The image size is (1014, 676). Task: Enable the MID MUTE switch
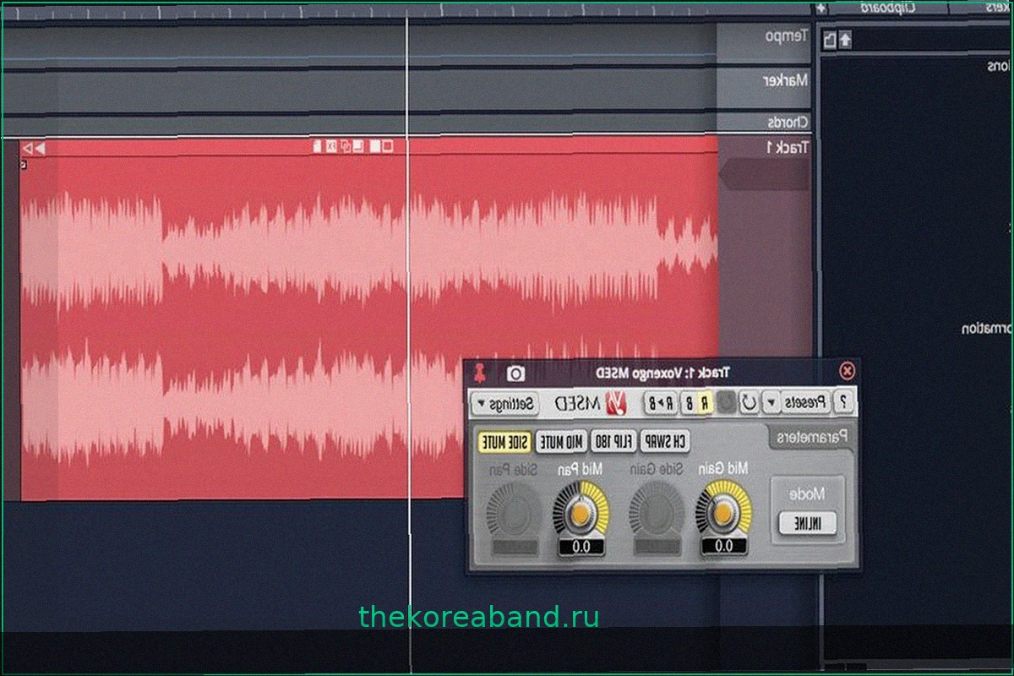561,441
